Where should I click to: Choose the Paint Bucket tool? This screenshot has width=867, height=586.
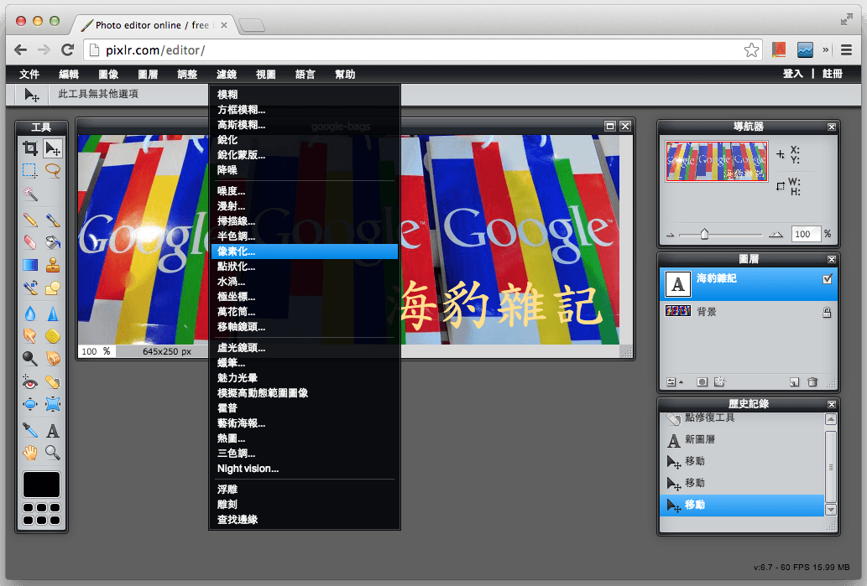pyautogui.click(x=53, y=243)
